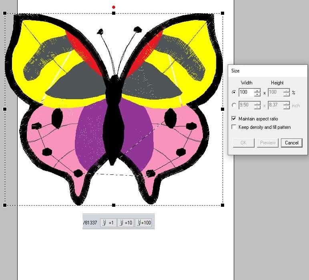This screenshot has width=309, height=280.
Task: Click the bottom-center selection handle of the design
Action: coord(114,205)
